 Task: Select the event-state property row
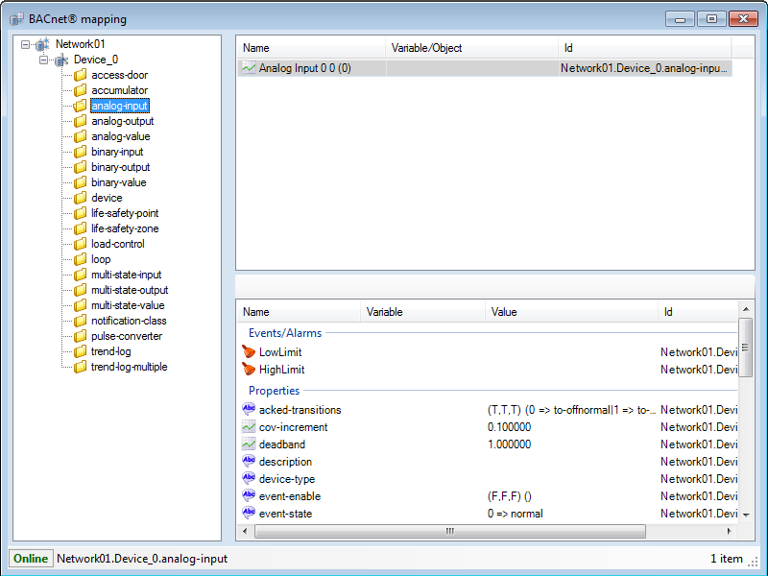point(285,514)
